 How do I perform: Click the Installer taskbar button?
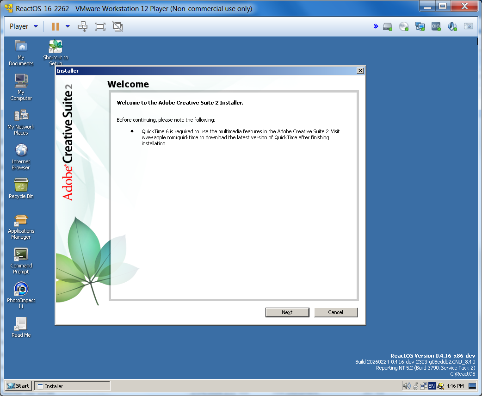coord(72,386)
